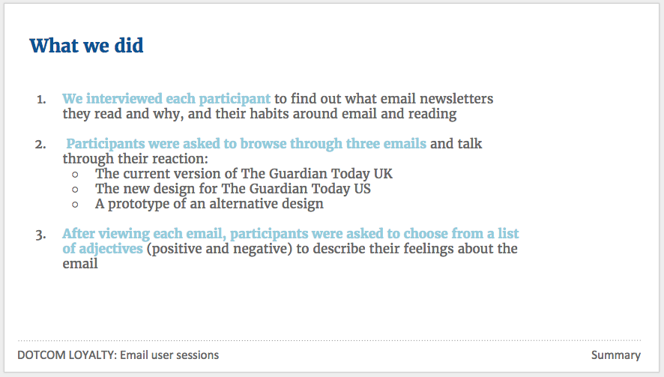Click the hollow bullet before 'A prototype'
This screenshot has height=377, width=664.
76,205
